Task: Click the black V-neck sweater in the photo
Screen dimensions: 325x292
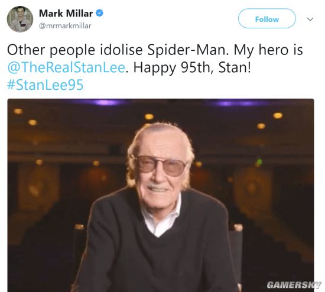Action: point(158,245)
